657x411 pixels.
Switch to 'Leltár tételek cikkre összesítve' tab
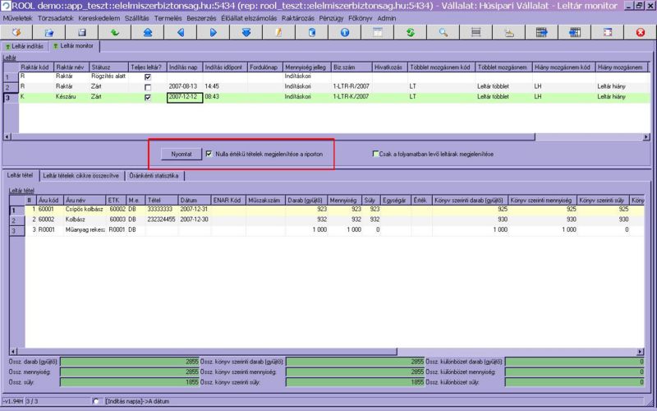tap(80, 175)
